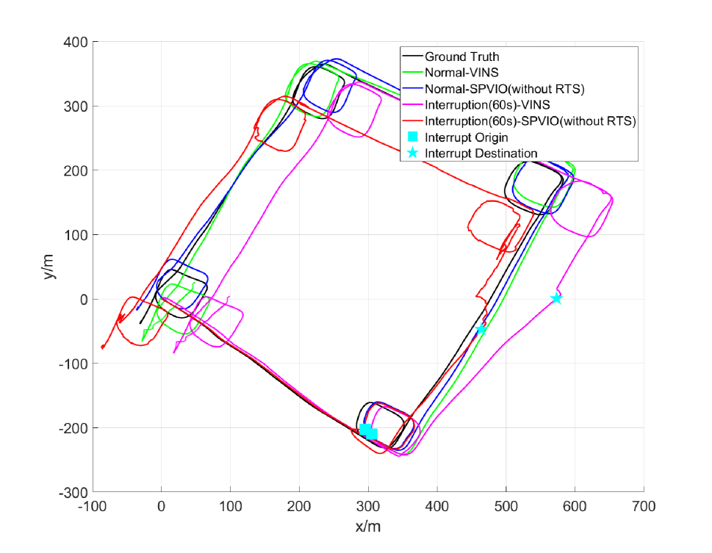The height and width of the screenshot is (553, 712).
Task: Click the '400' tick label on y-axis
Action: point(74,42)
